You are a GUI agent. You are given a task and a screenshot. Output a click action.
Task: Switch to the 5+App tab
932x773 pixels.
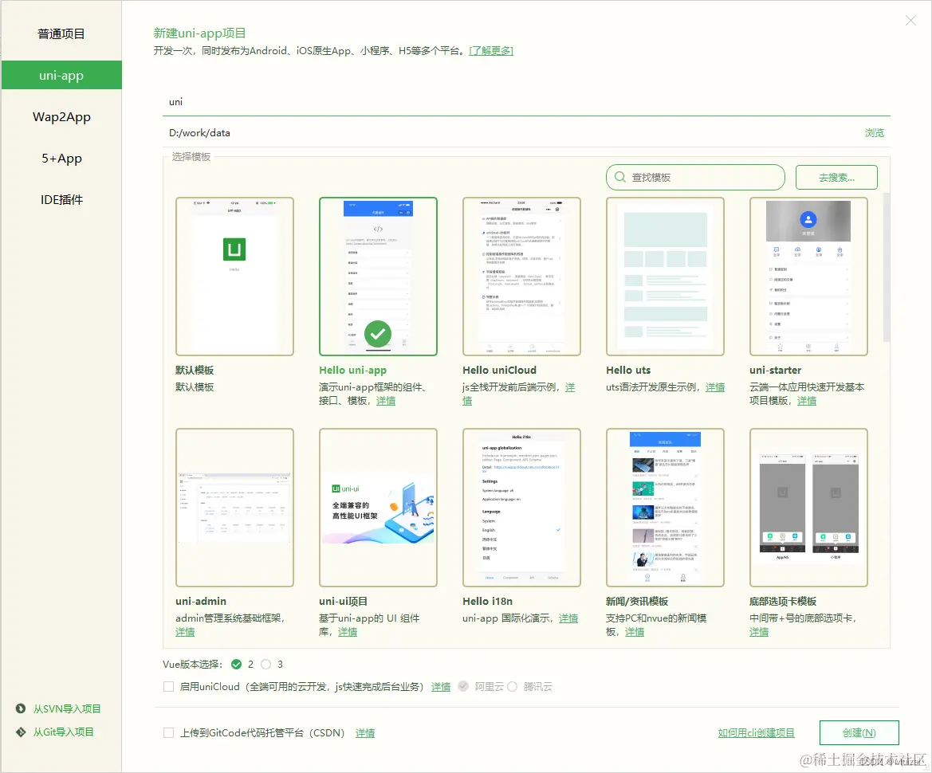coord(61,159)
